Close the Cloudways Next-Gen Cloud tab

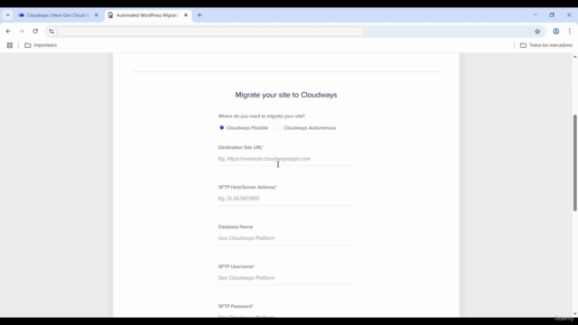tap(97, 15)
